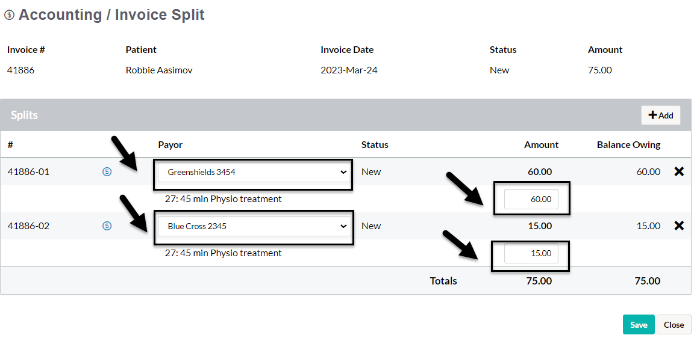Select split number 41886-02
This screenshot has width=694, height=338.
pos(28,226)
